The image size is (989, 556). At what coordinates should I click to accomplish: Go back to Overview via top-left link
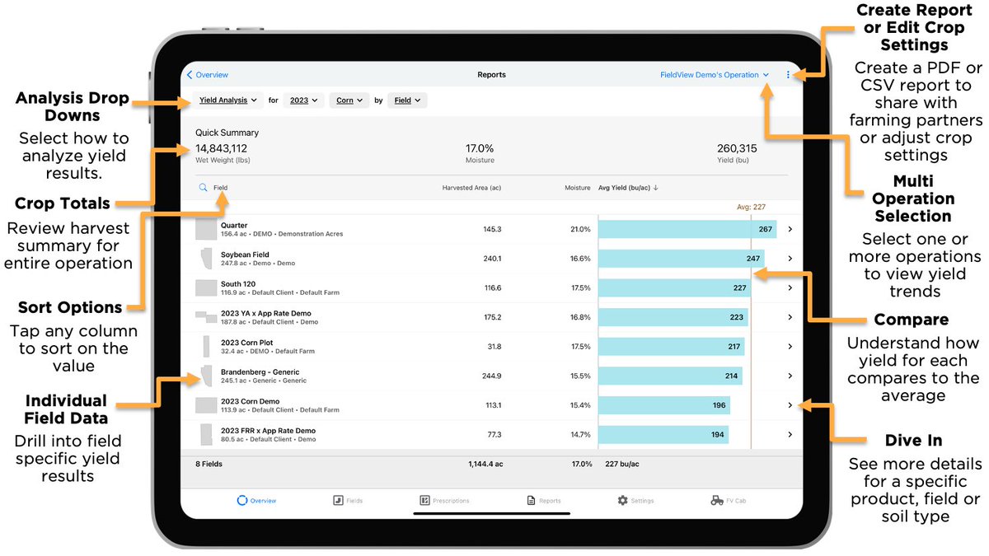coord(208,75)
